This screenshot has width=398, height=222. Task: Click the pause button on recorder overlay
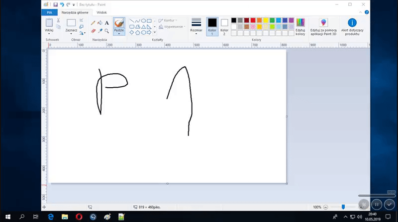click(377, 204)
